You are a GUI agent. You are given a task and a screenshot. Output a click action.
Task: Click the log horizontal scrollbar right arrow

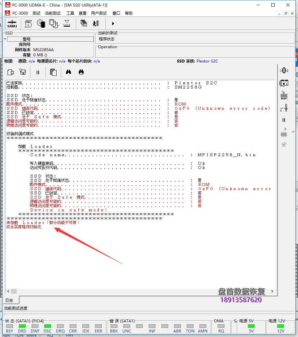coord(272,291)
